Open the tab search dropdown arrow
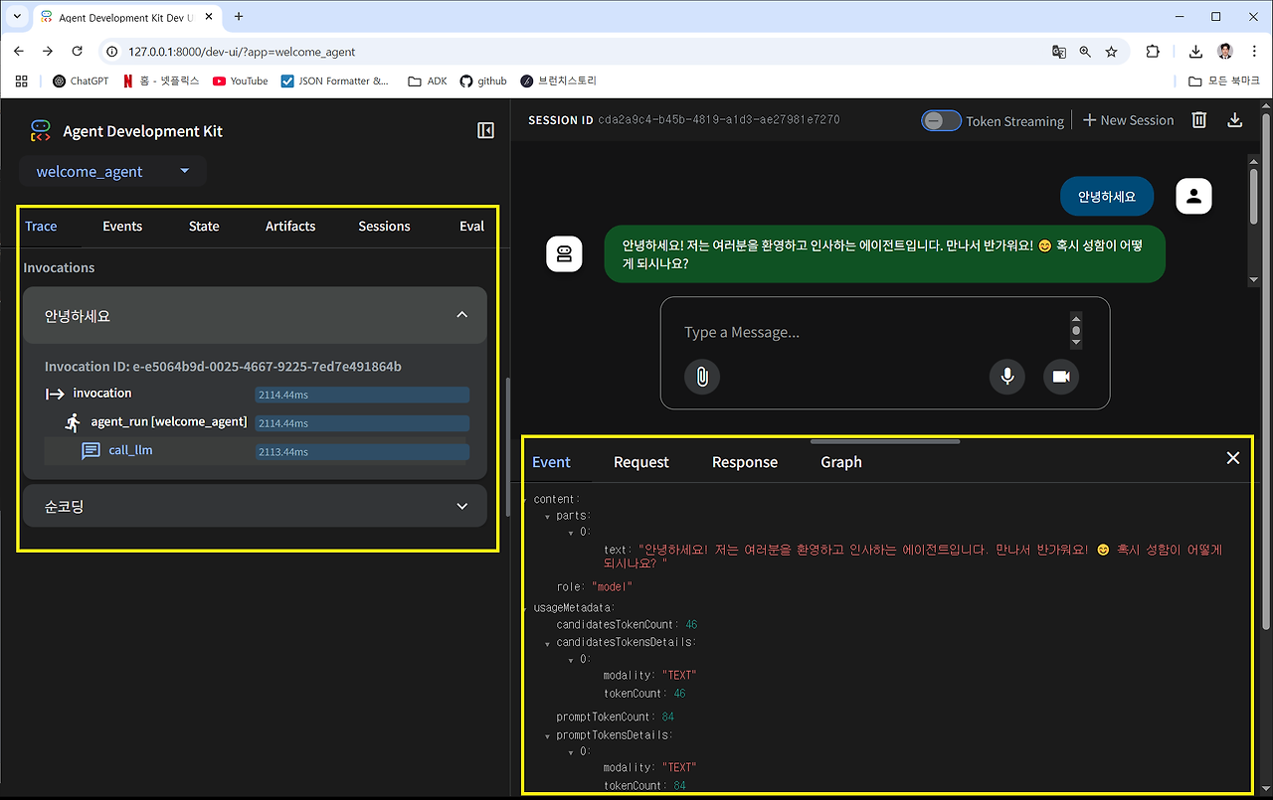The width and height of the screenshot is (1273, 800). tap(17, 17)
